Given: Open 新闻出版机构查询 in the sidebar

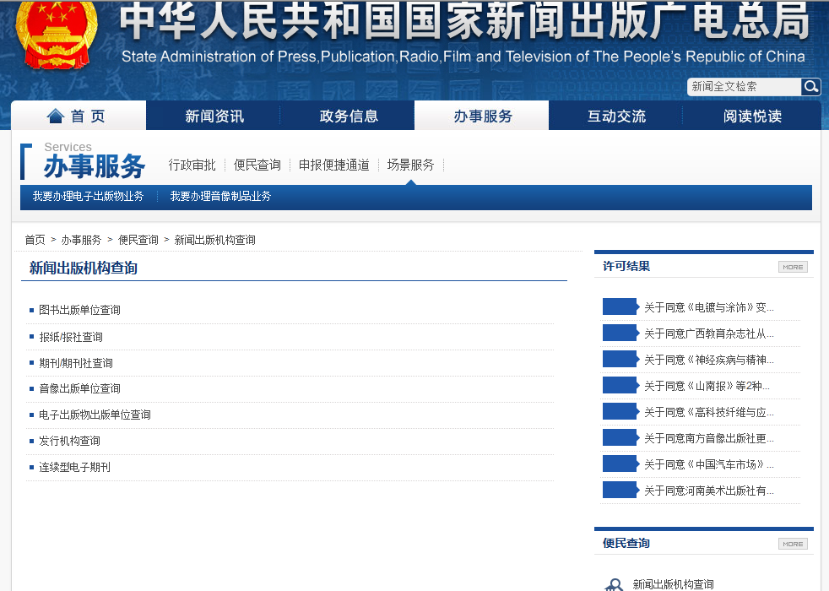Looking at the screenshot, I should (673, 584).
